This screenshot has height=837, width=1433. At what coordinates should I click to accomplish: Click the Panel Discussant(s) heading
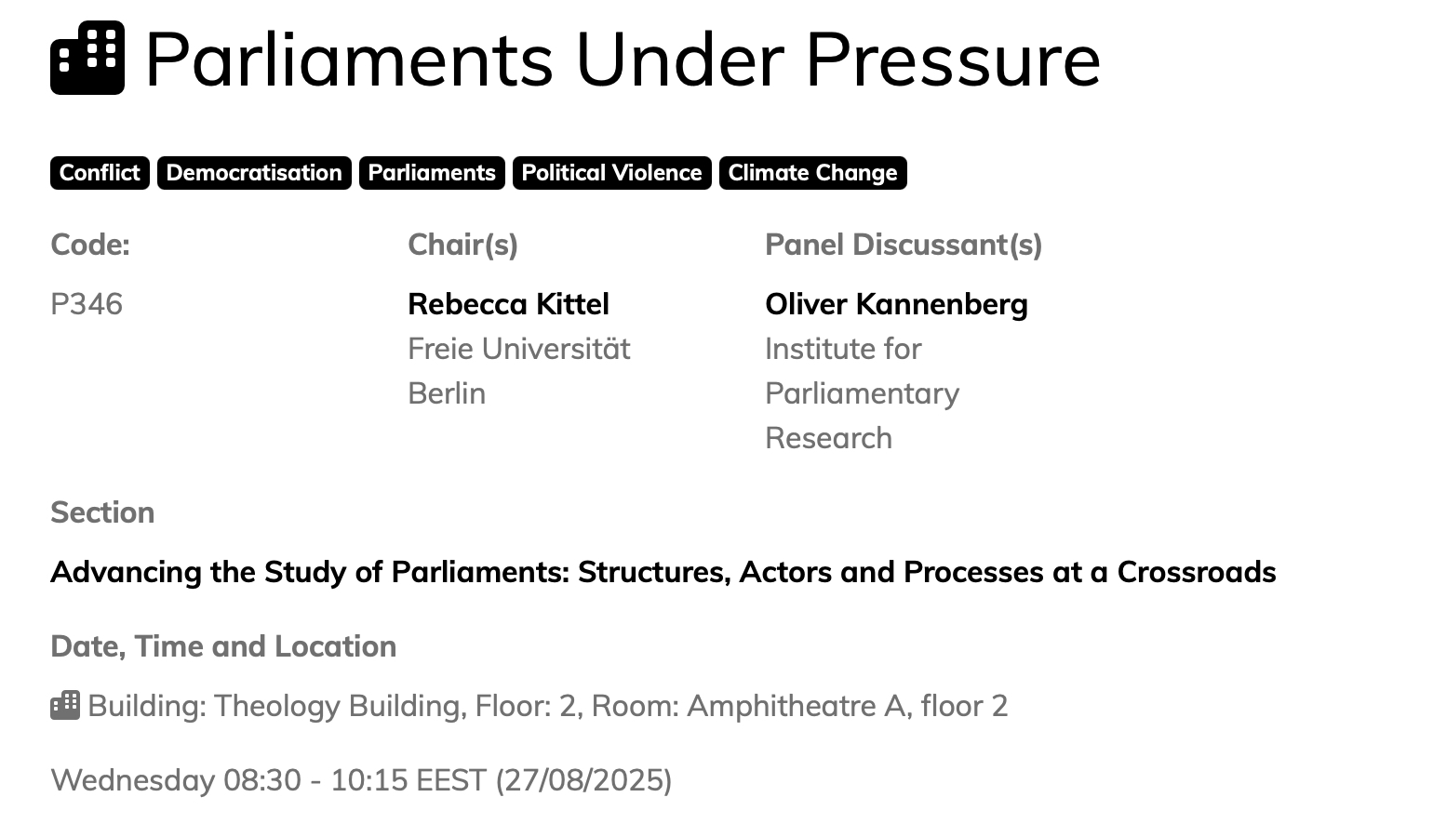(903, 245)
